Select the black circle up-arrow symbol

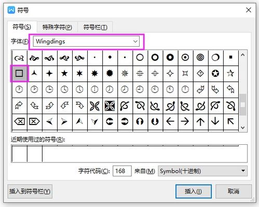pos(140,121)
